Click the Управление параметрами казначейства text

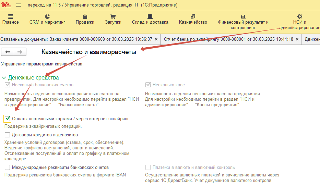pos(42,64)
